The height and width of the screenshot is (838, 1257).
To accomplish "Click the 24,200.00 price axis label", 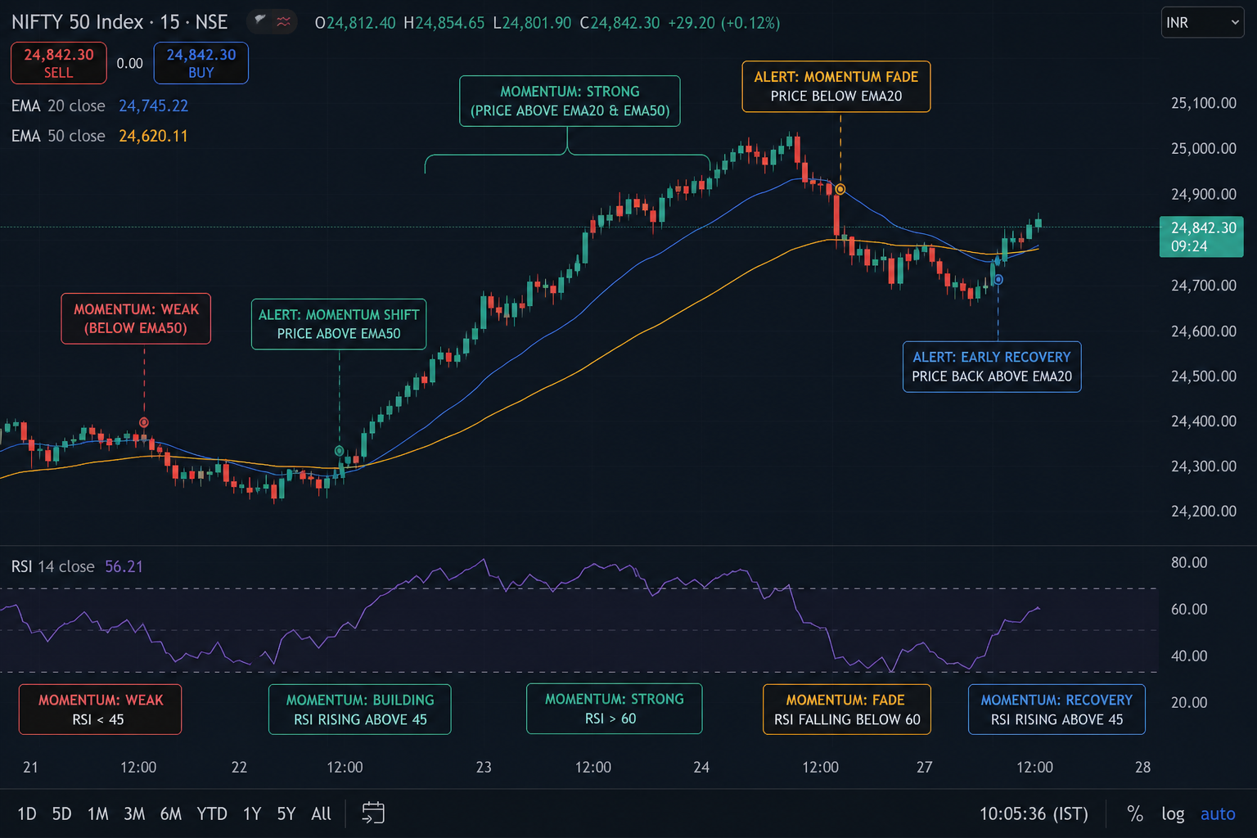I will pos(1204,511).
